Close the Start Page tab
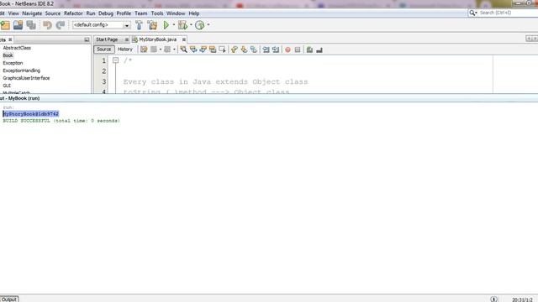 coord(127,39)
